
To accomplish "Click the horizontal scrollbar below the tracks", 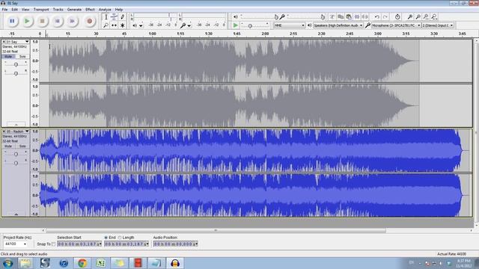I will (x=216, y=231).
